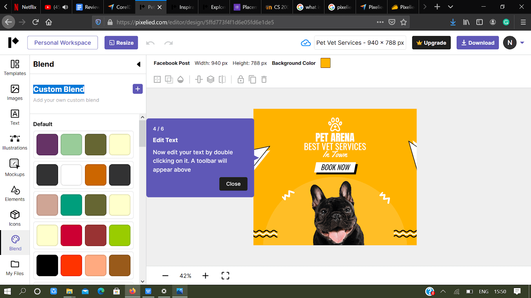Open the page actions ellipsis menu
The width and height of the screenshot is (531, 298).
click(x=380, y=22)
